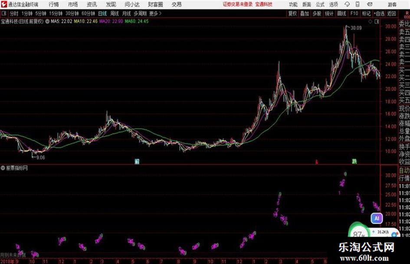410x264 pixels.
Task: Click the MA20: 22.90 value
Action: coord(111,21)
